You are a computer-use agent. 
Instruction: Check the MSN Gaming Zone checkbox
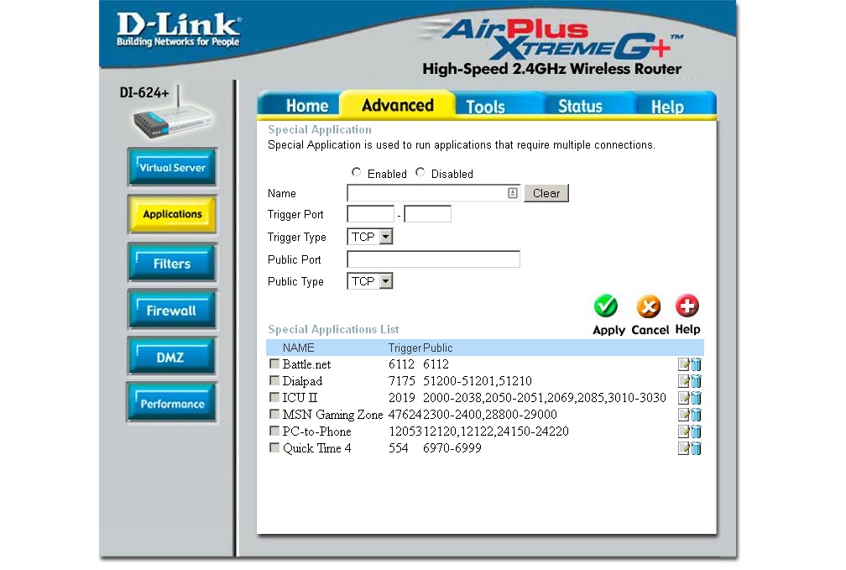[274, 414]
